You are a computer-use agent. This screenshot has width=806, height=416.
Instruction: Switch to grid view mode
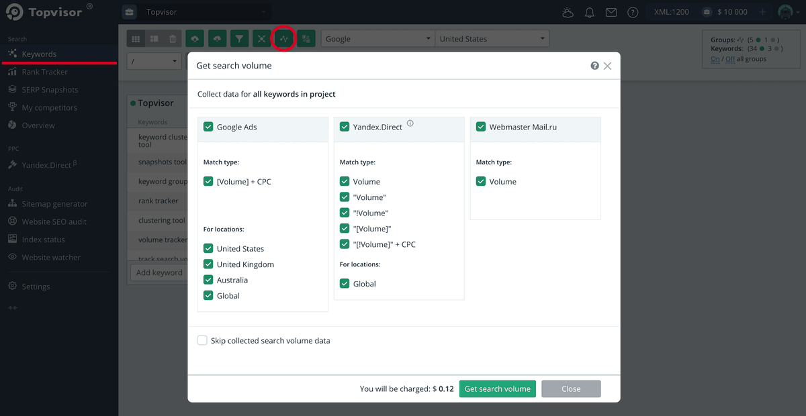[x=136, y=39]
